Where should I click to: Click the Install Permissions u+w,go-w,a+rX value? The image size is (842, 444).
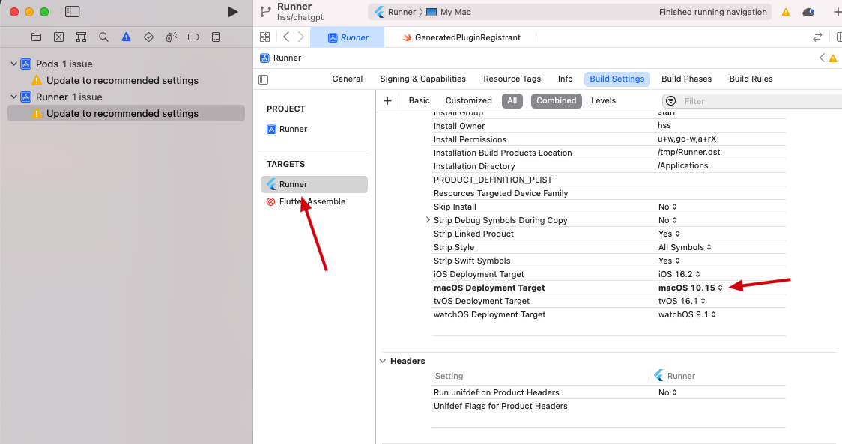click(687, 139)
